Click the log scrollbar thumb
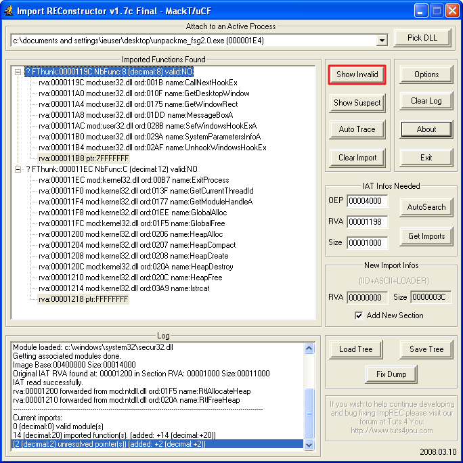This screenshot has height=463, width=463. 309,414
